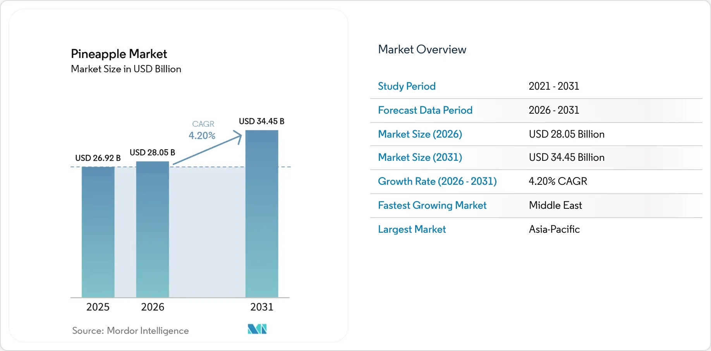The height and width of the screenshot is (351, 711).
Task: Click the CAGR 4.20% annotation
Action: coord(203,130)
